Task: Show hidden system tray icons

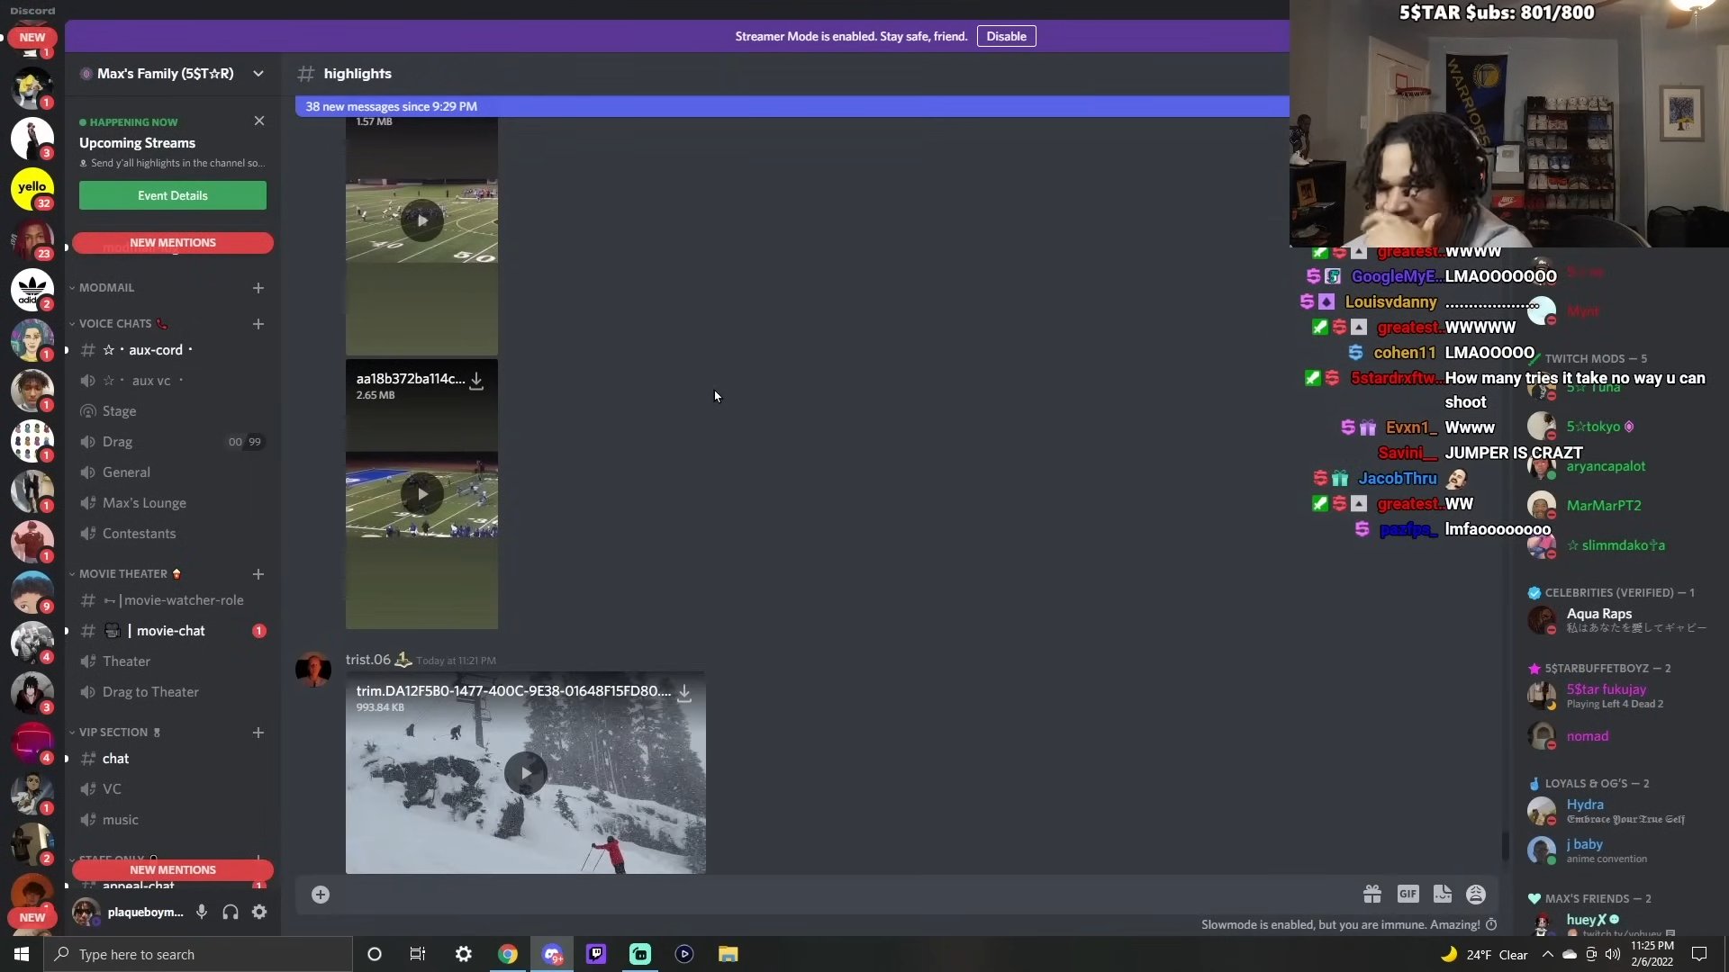Action: coord(1547,954)
